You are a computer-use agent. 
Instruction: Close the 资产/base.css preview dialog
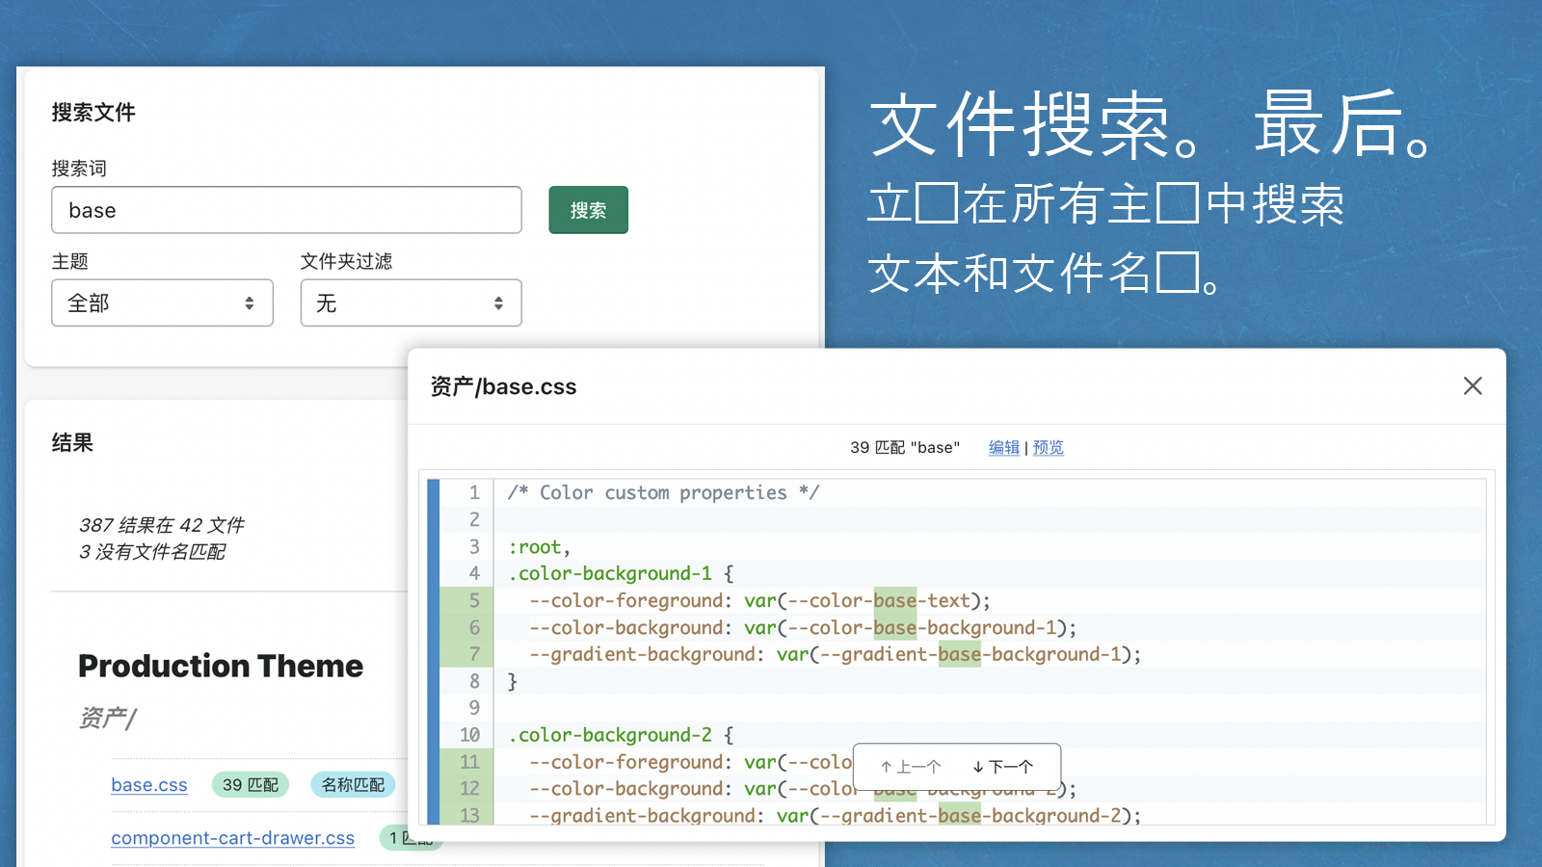click(x=1473, y=386)
